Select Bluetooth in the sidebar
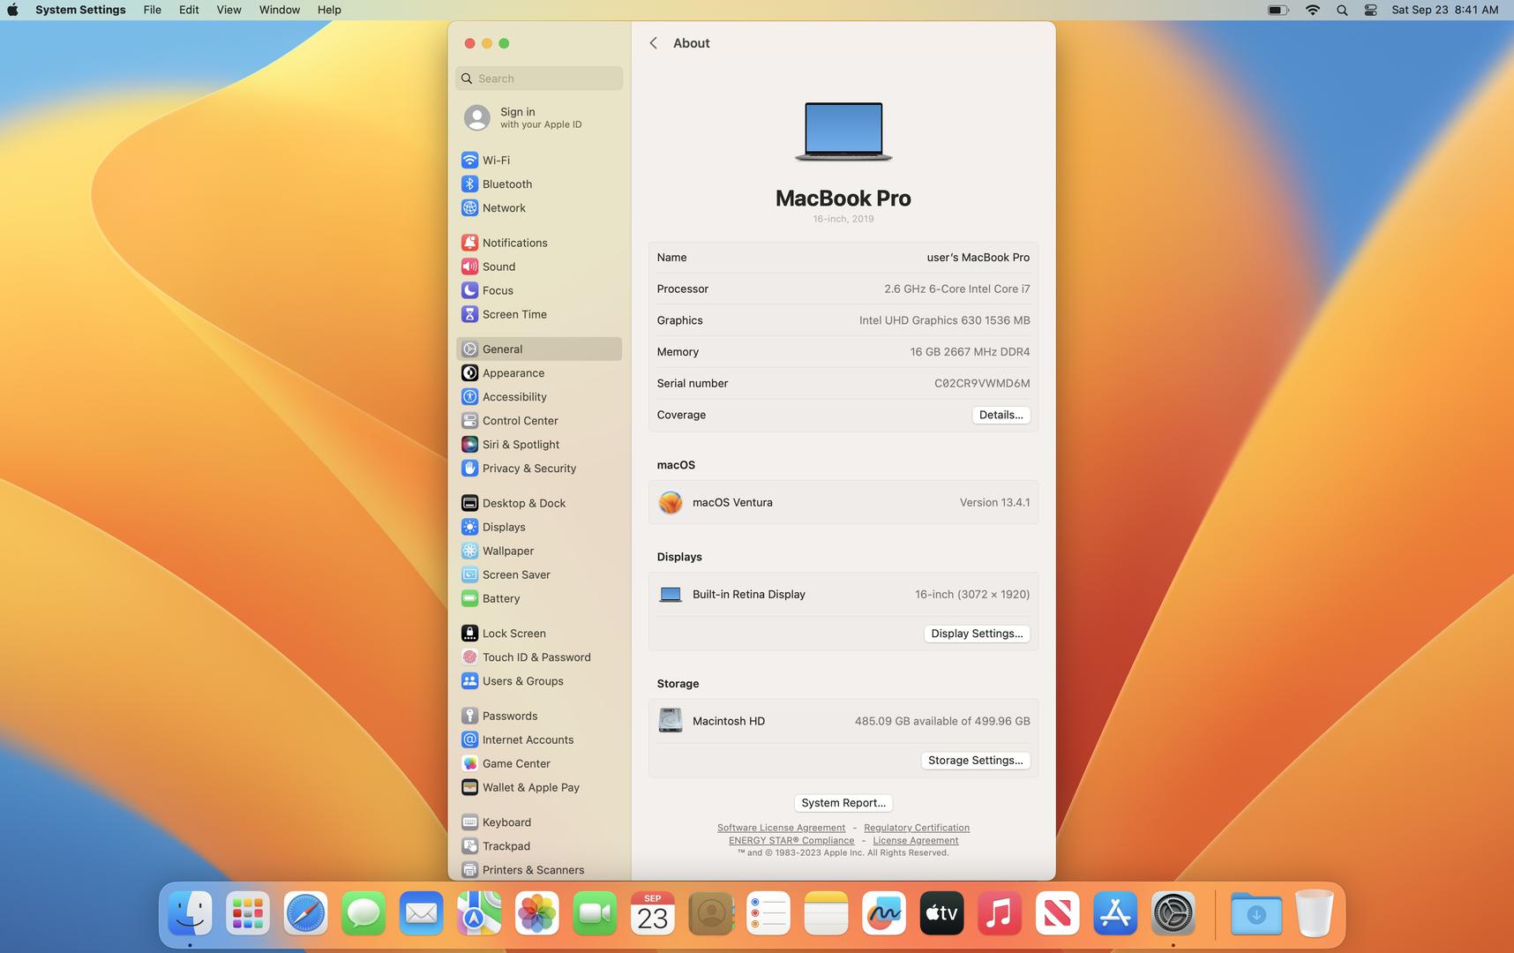 (x=506, y=184)
